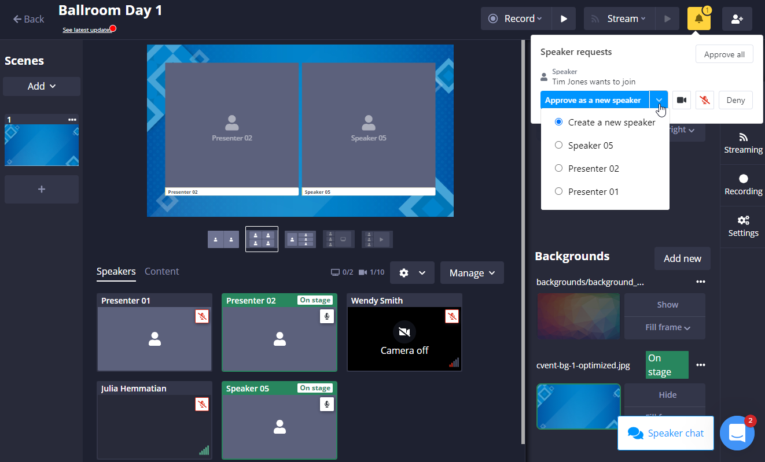Unmute Julia Hemmatian microphone
The width and height of the screenshot is (765, 462).
click(202, 404)
